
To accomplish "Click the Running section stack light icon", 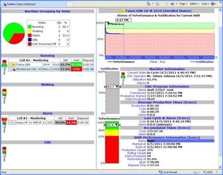I will 4,67.
